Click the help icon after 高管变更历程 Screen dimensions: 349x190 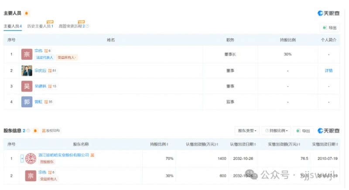click(87, 27)
